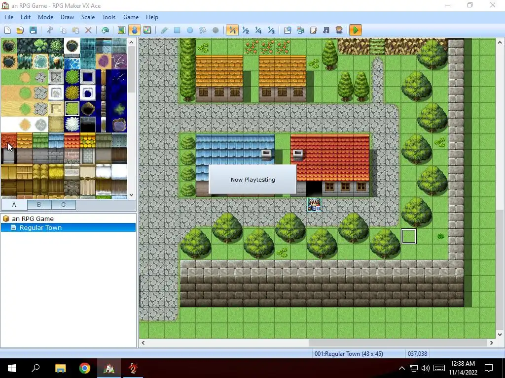The width and height of the screenshot is (505, 378).
Task: Select the an RPG Game project root
Action: (33, 219)
